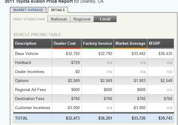Select the Customer Incentives row label
The height and width of the screenshot is (125, 178).
click(32, 108)
